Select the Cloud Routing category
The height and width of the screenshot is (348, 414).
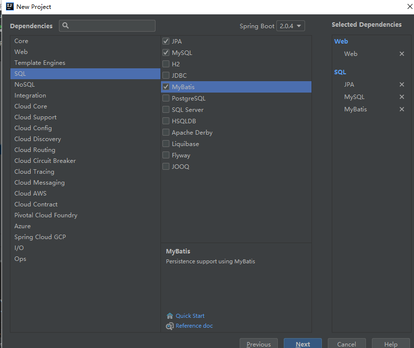(85, 150)
